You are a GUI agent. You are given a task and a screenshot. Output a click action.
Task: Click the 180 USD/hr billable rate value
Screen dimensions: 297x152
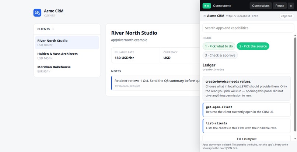pos(124,58)
